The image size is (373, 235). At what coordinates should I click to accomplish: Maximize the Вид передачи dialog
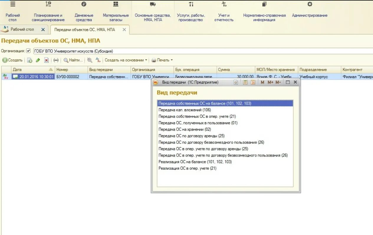pyautogui.click(x=288, y=83)
